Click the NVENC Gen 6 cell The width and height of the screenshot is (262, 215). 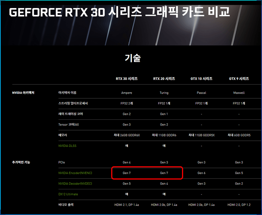(x=201, y=173)
